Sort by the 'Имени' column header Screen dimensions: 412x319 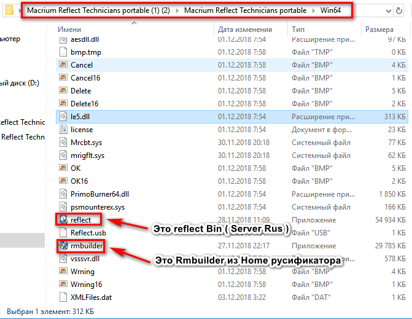pyautogui.click(x=69, y=29)
